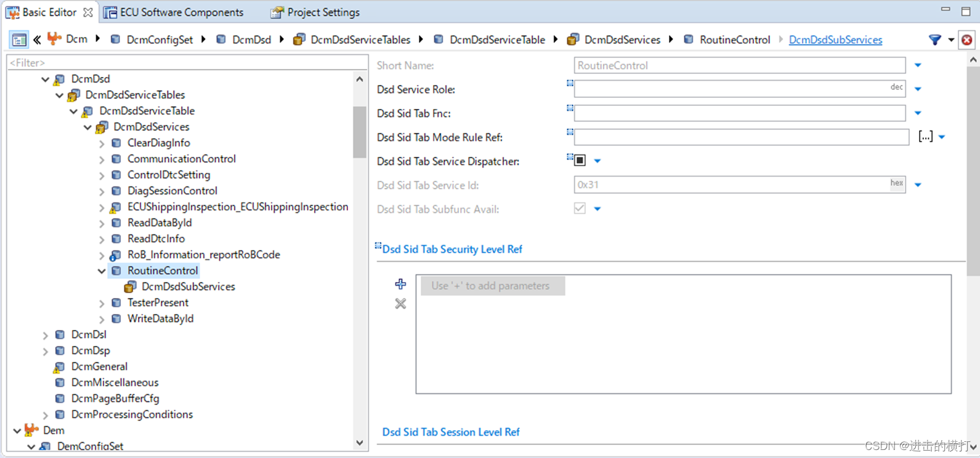Open browse button for Mode Rule Ref
The image size is (980, 458).
(925, 137)
